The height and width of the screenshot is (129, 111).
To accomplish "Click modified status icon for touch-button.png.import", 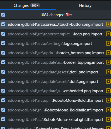I will [108, 24].
